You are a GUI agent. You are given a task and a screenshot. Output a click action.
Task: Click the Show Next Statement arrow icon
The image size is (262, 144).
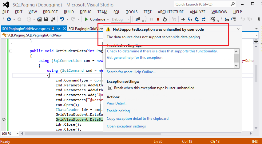click(x=183, y=19)
